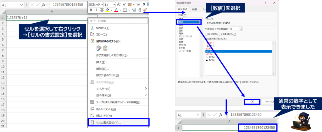Click the left formula bar enter checkmark

[x=38, y=5]
